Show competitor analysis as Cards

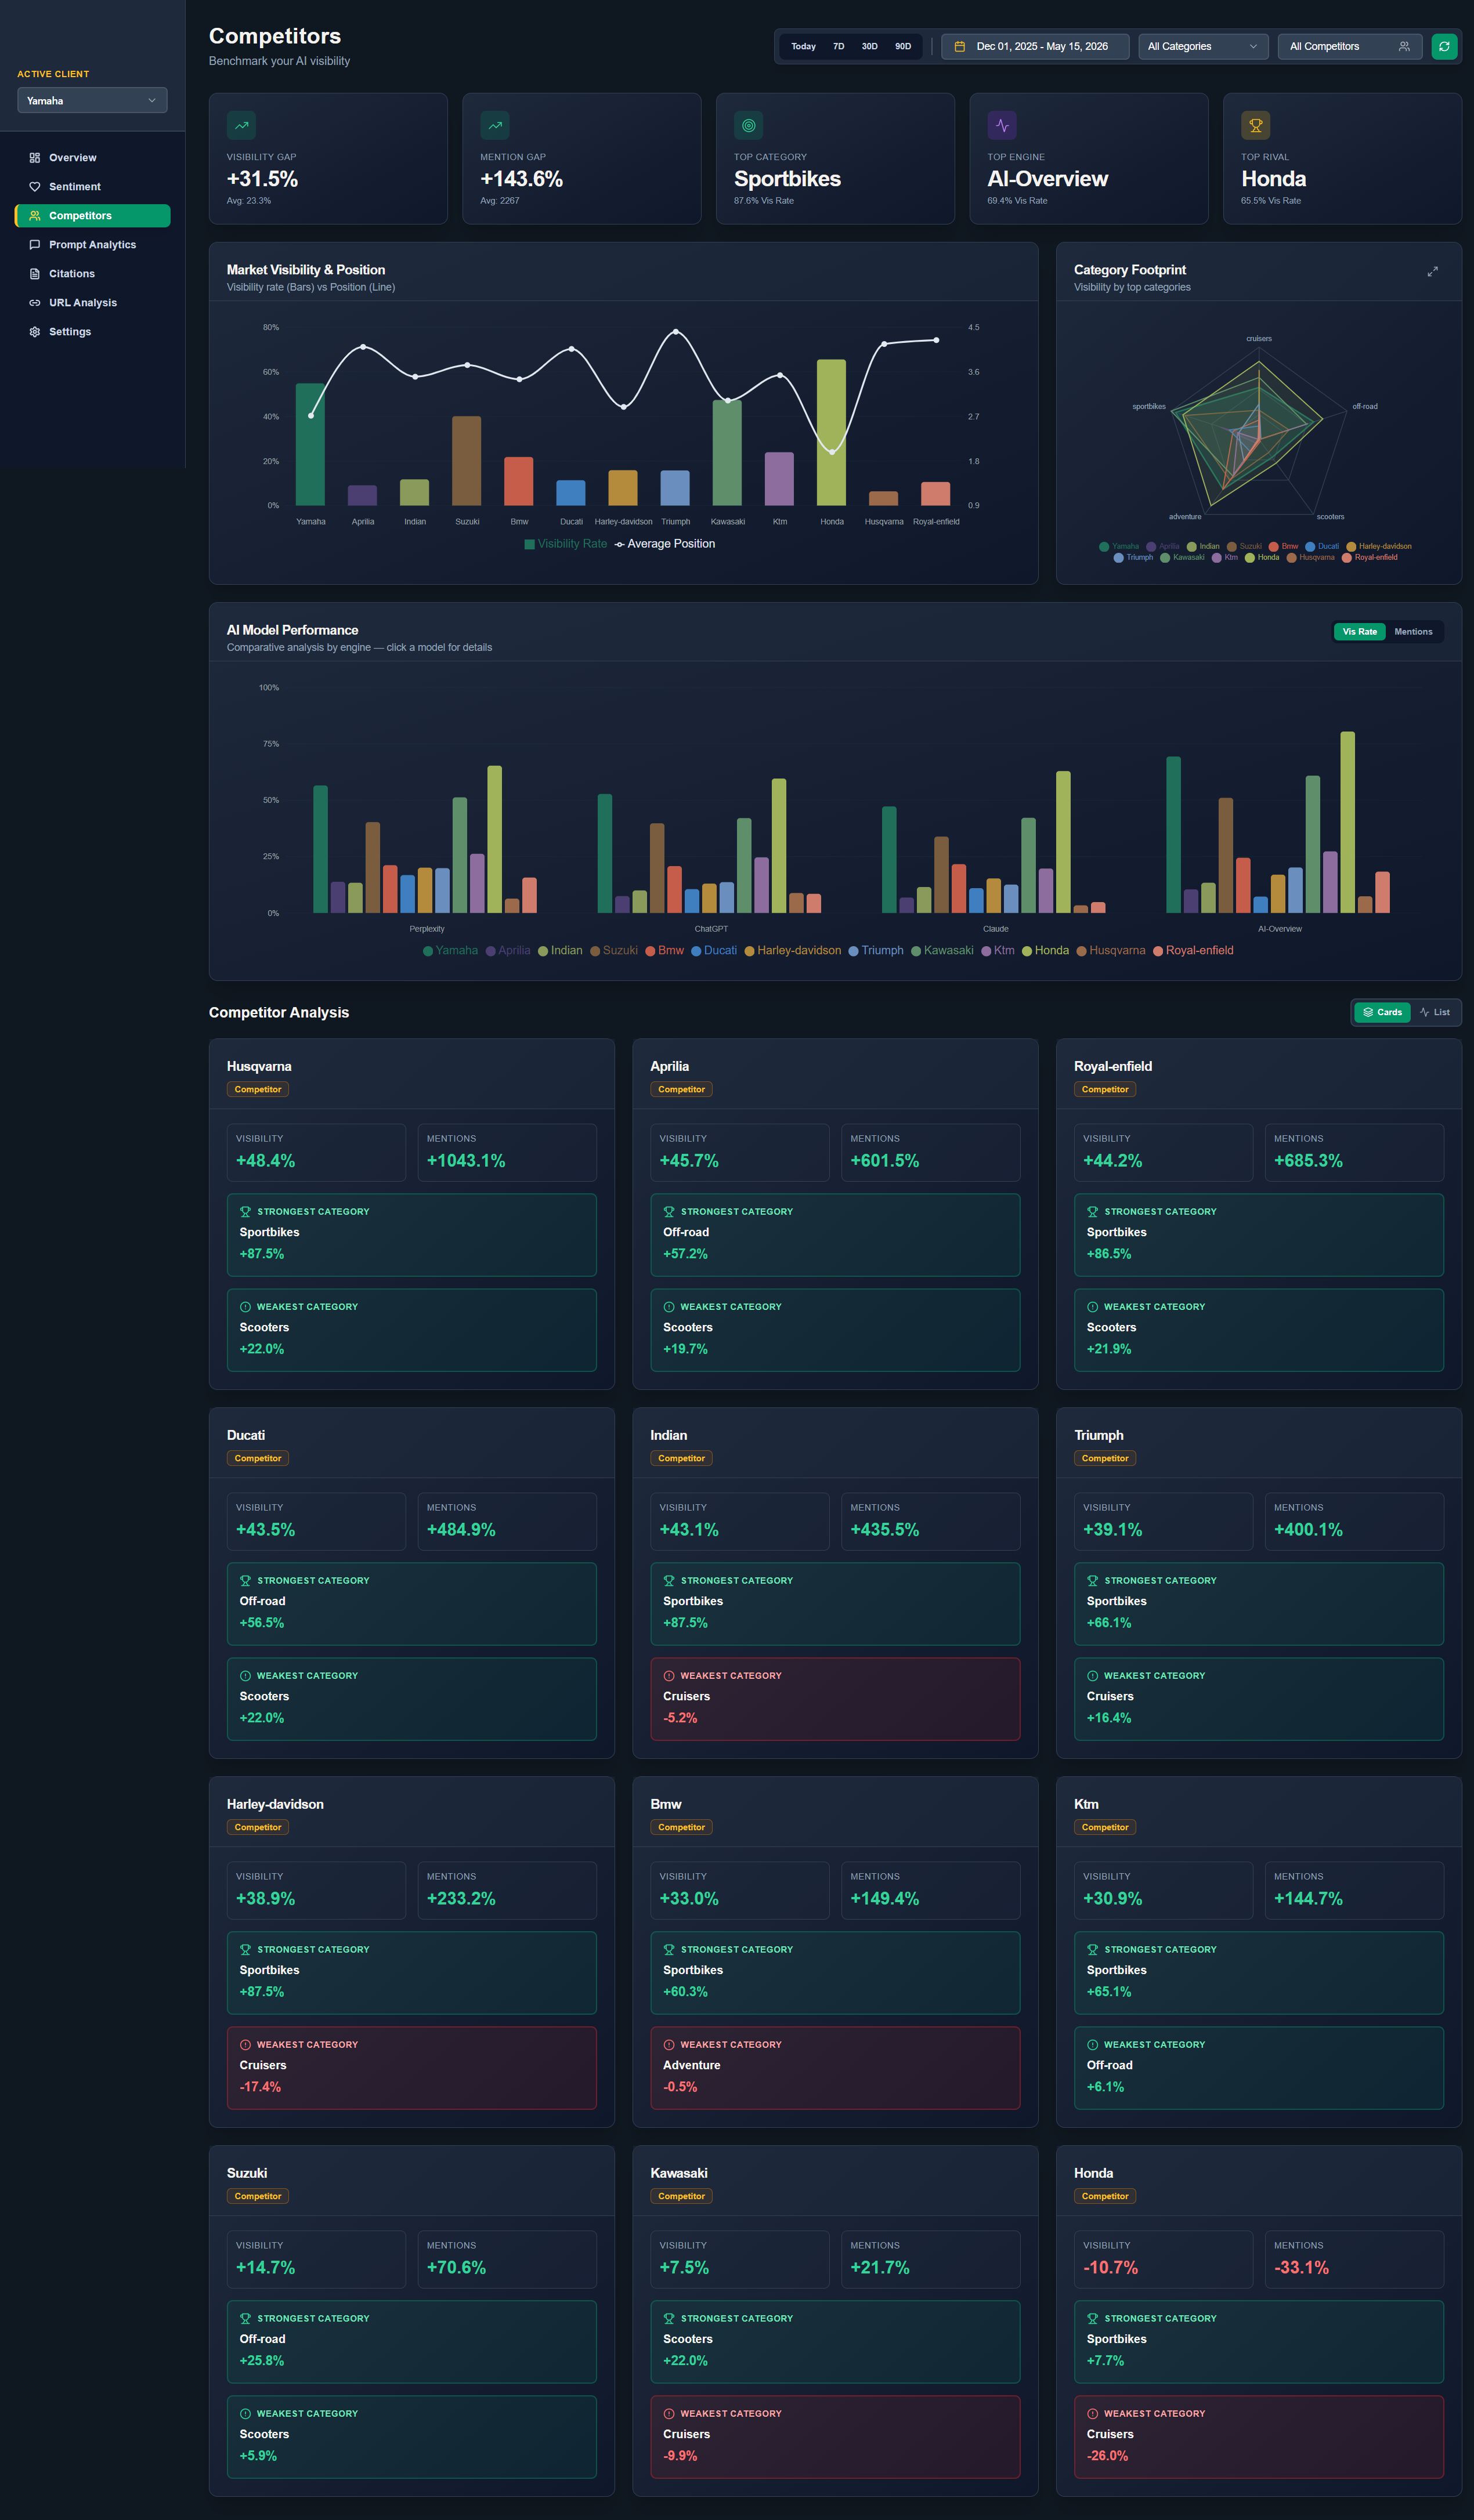pyautogui.click(x=1382, y=1013)
